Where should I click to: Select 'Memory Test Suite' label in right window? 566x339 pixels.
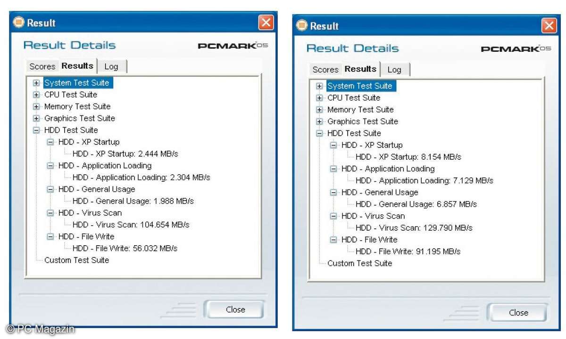(x=360, y=110)
